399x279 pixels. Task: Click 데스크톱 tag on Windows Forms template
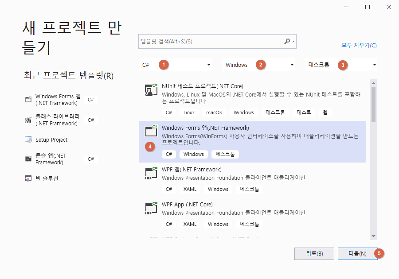(225, 154)
